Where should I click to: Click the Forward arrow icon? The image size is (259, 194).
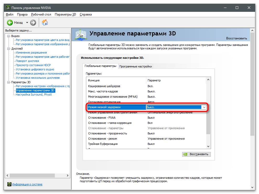point(33,23)
